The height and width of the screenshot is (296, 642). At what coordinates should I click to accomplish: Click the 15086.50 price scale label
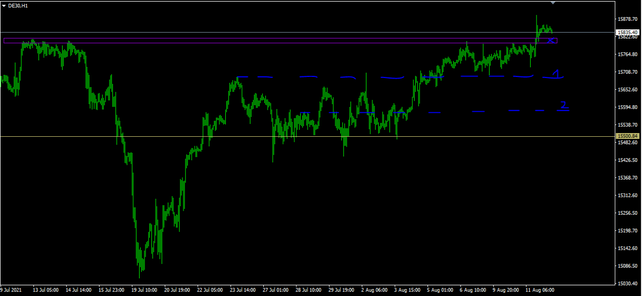click(x=627, y=266)
